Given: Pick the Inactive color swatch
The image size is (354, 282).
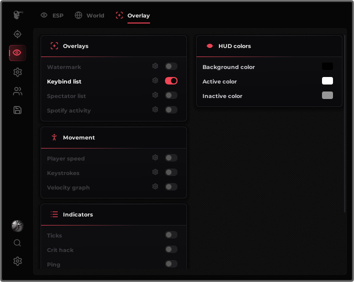Looking at the screenshot, I should pyautogui.click(x=327, y=95).
